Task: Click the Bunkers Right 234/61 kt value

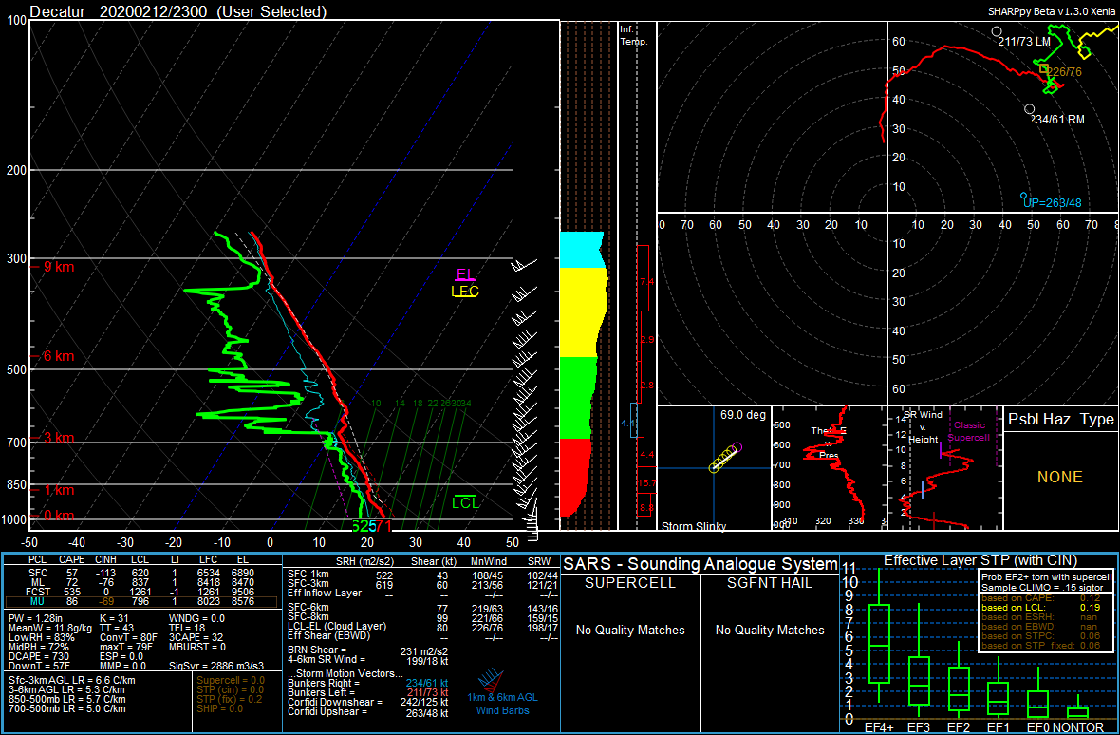Action: pyautogui.click(x=427, y=683)
